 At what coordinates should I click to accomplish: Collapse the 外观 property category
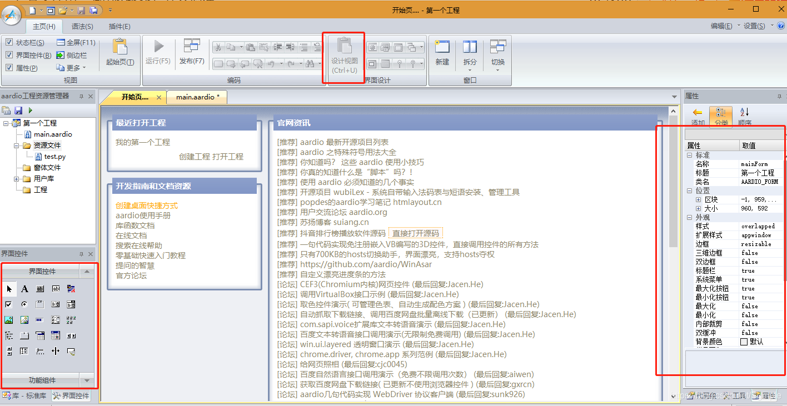690,217
